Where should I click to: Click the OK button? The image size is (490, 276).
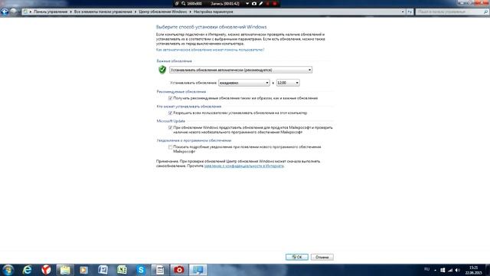pos(297,257)
